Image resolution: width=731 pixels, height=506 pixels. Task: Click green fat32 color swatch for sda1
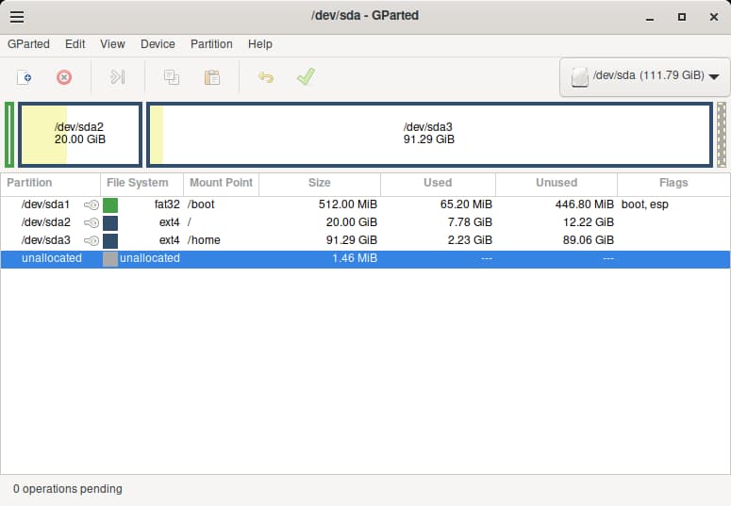click(110, 205)
